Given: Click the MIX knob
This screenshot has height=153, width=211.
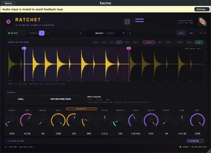Looking at the screenshot, I should [197, 120].
